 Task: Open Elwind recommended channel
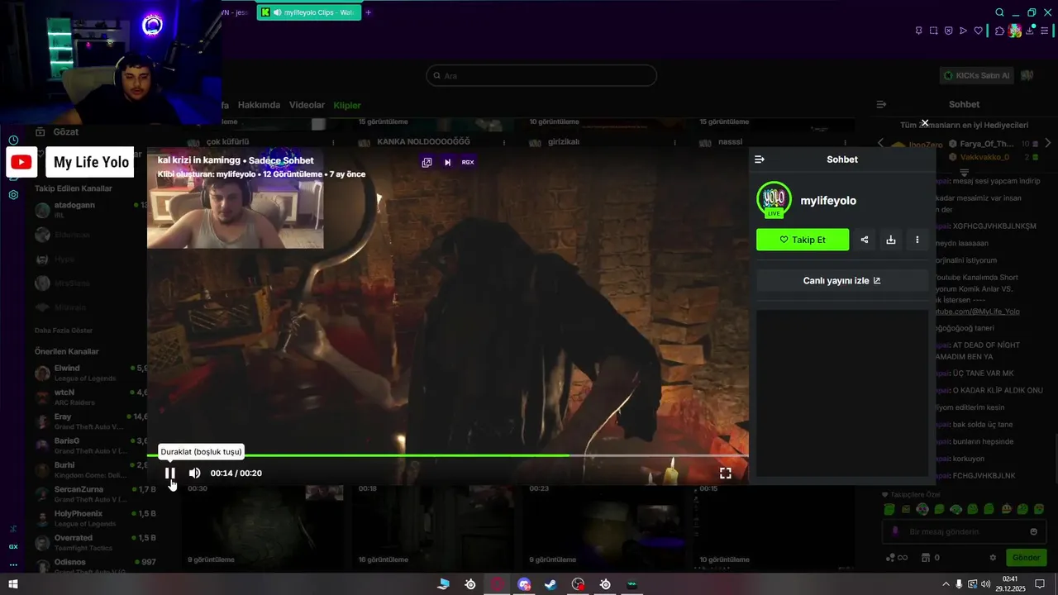coord(89,373)
